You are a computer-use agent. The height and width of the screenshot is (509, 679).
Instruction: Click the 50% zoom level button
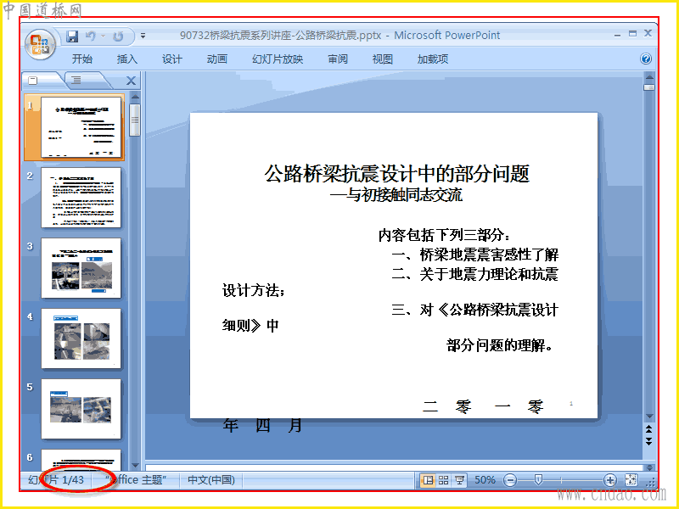(x=485, y=480)
